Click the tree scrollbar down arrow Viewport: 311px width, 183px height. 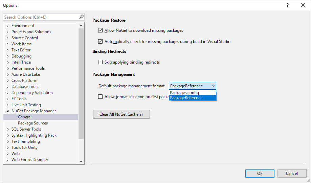(81, 161)
